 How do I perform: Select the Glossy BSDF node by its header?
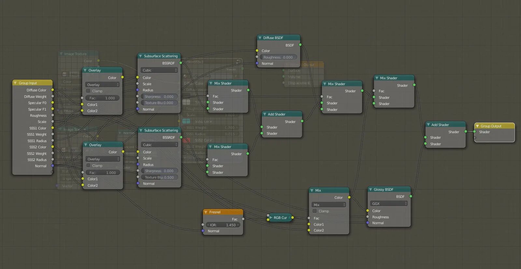[x=389, y=189]
